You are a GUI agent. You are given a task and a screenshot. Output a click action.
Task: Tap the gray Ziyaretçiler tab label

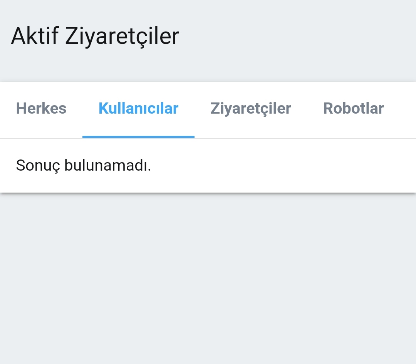[251, 109]
